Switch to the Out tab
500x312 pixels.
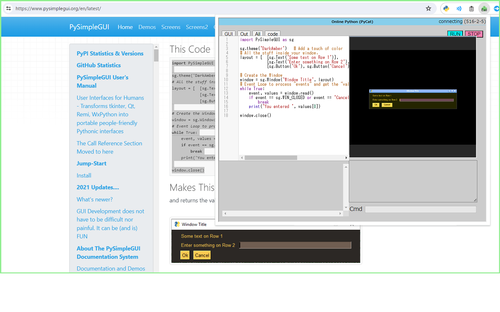point(244,34)
